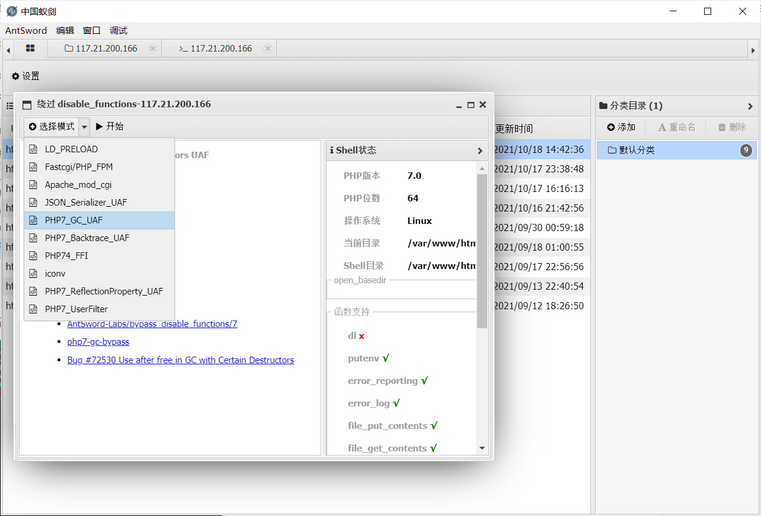Image resolution: width=761 pixels, height=516 pixels.
Task: Pick iconv bypass mode
Action: point(99,274)
